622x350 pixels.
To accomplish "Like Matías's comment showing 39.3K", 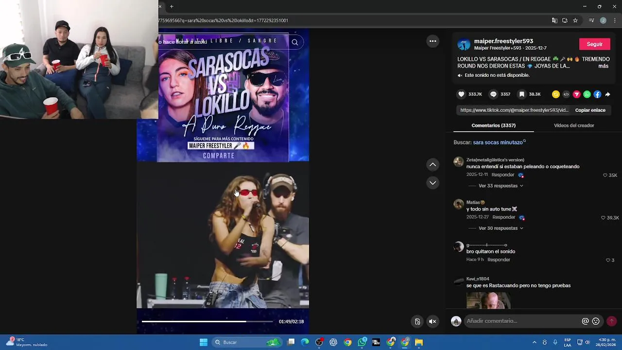I will click(x=604, y=218).
